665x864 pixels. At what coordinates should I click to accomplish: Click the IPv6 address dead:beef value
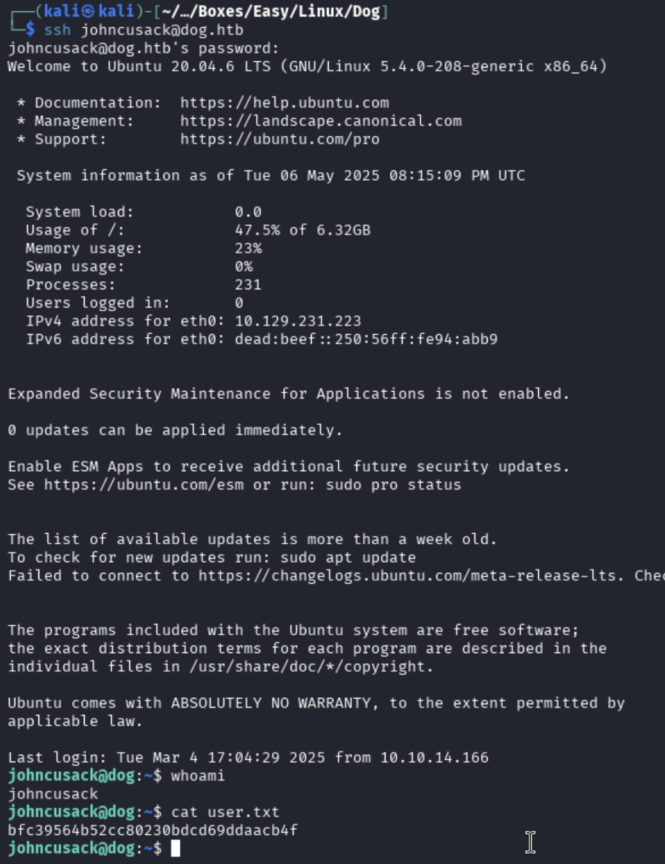[x=366, y=340]
